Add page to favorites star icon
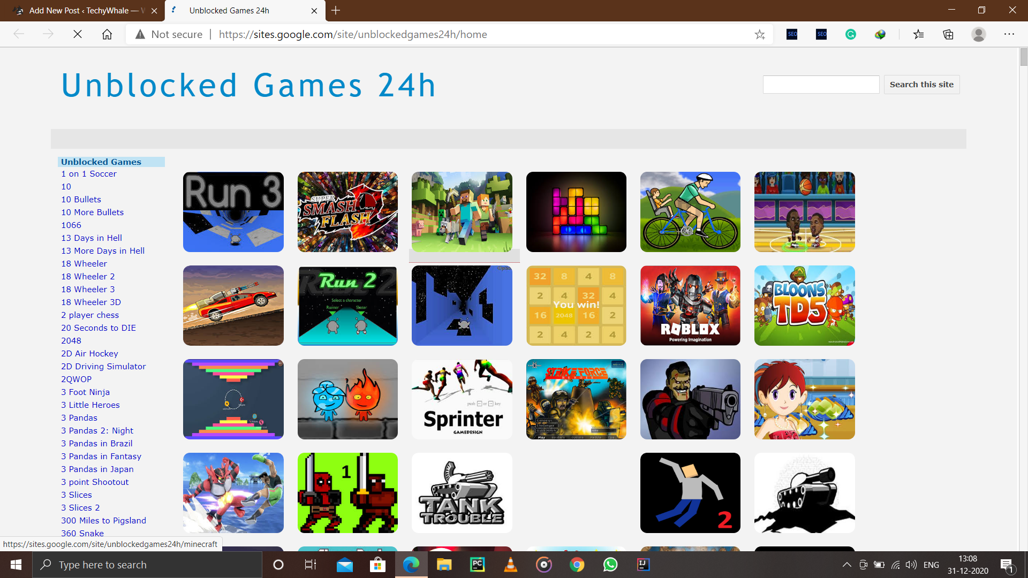This screenshot has height=578, width=1028. point(760,34)
